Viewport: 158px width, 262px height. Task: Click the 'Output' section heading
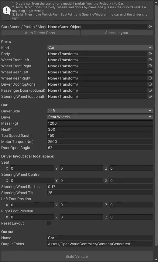7,232
